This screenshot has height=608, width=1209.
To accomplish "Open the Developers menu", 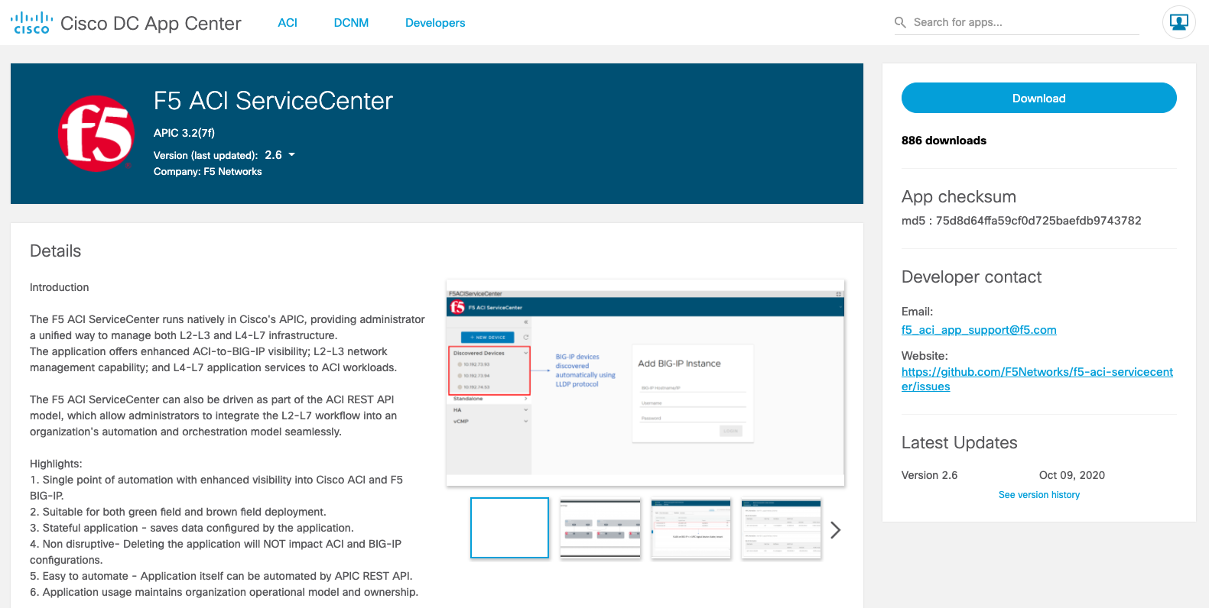I will (435, 23).
